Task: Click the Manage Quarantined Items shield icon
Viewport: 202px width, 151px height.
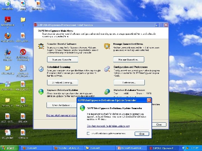Action: click(x=107, y=46)
